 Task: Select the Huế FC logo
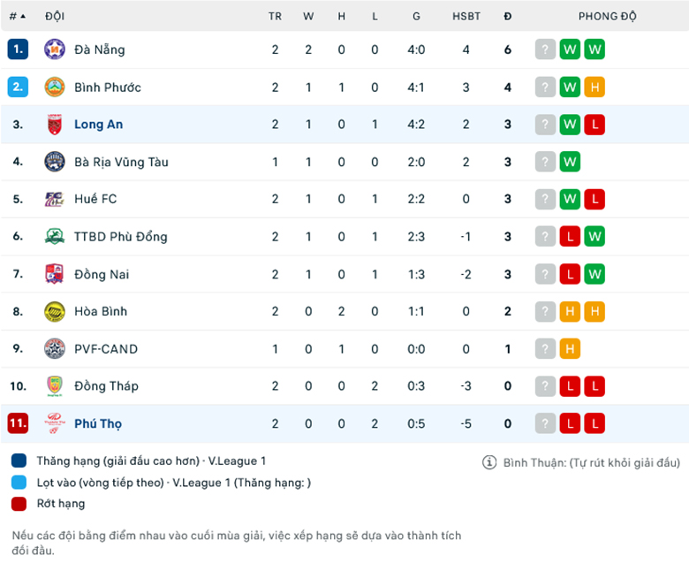(55, 199)
